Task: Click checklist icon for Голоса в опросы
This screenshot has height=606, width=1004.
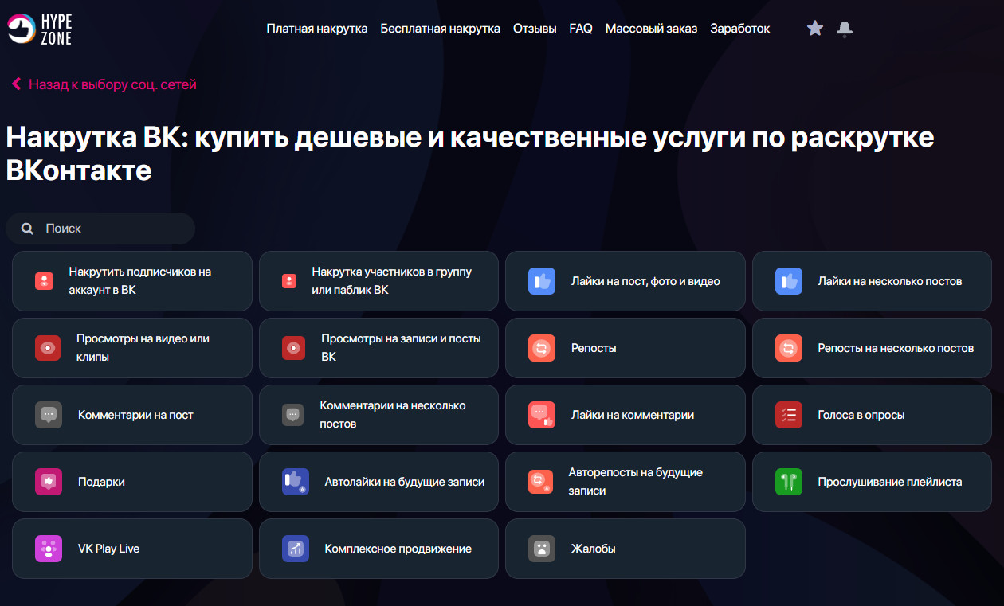Action: (789, 415)
